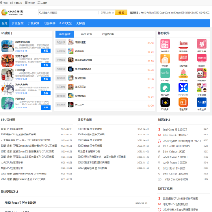The width and height of the screenshot is (212, 212).
Task: Open CPU大全 in the navigation bar
Action: click(x=66, y=23)
